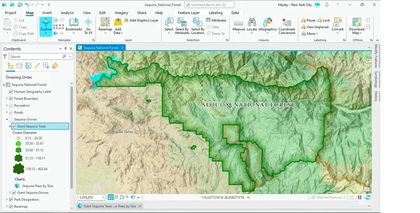Image resolution: width=420 pixels, height=213 pixels.
Task: Pause labeling
Action: (308, 20)
